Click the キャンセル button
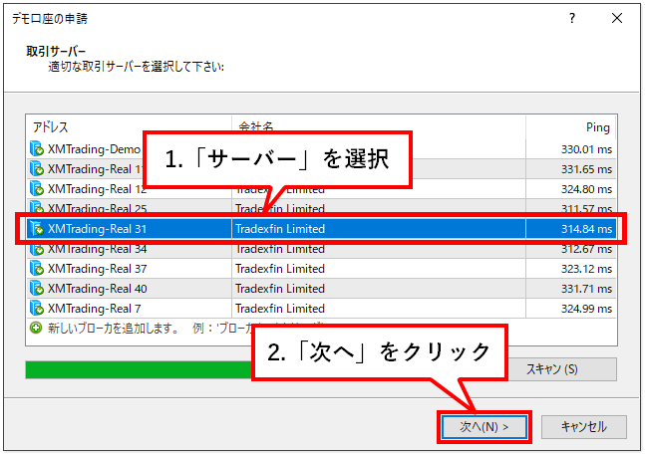 (x=584, y=427)
